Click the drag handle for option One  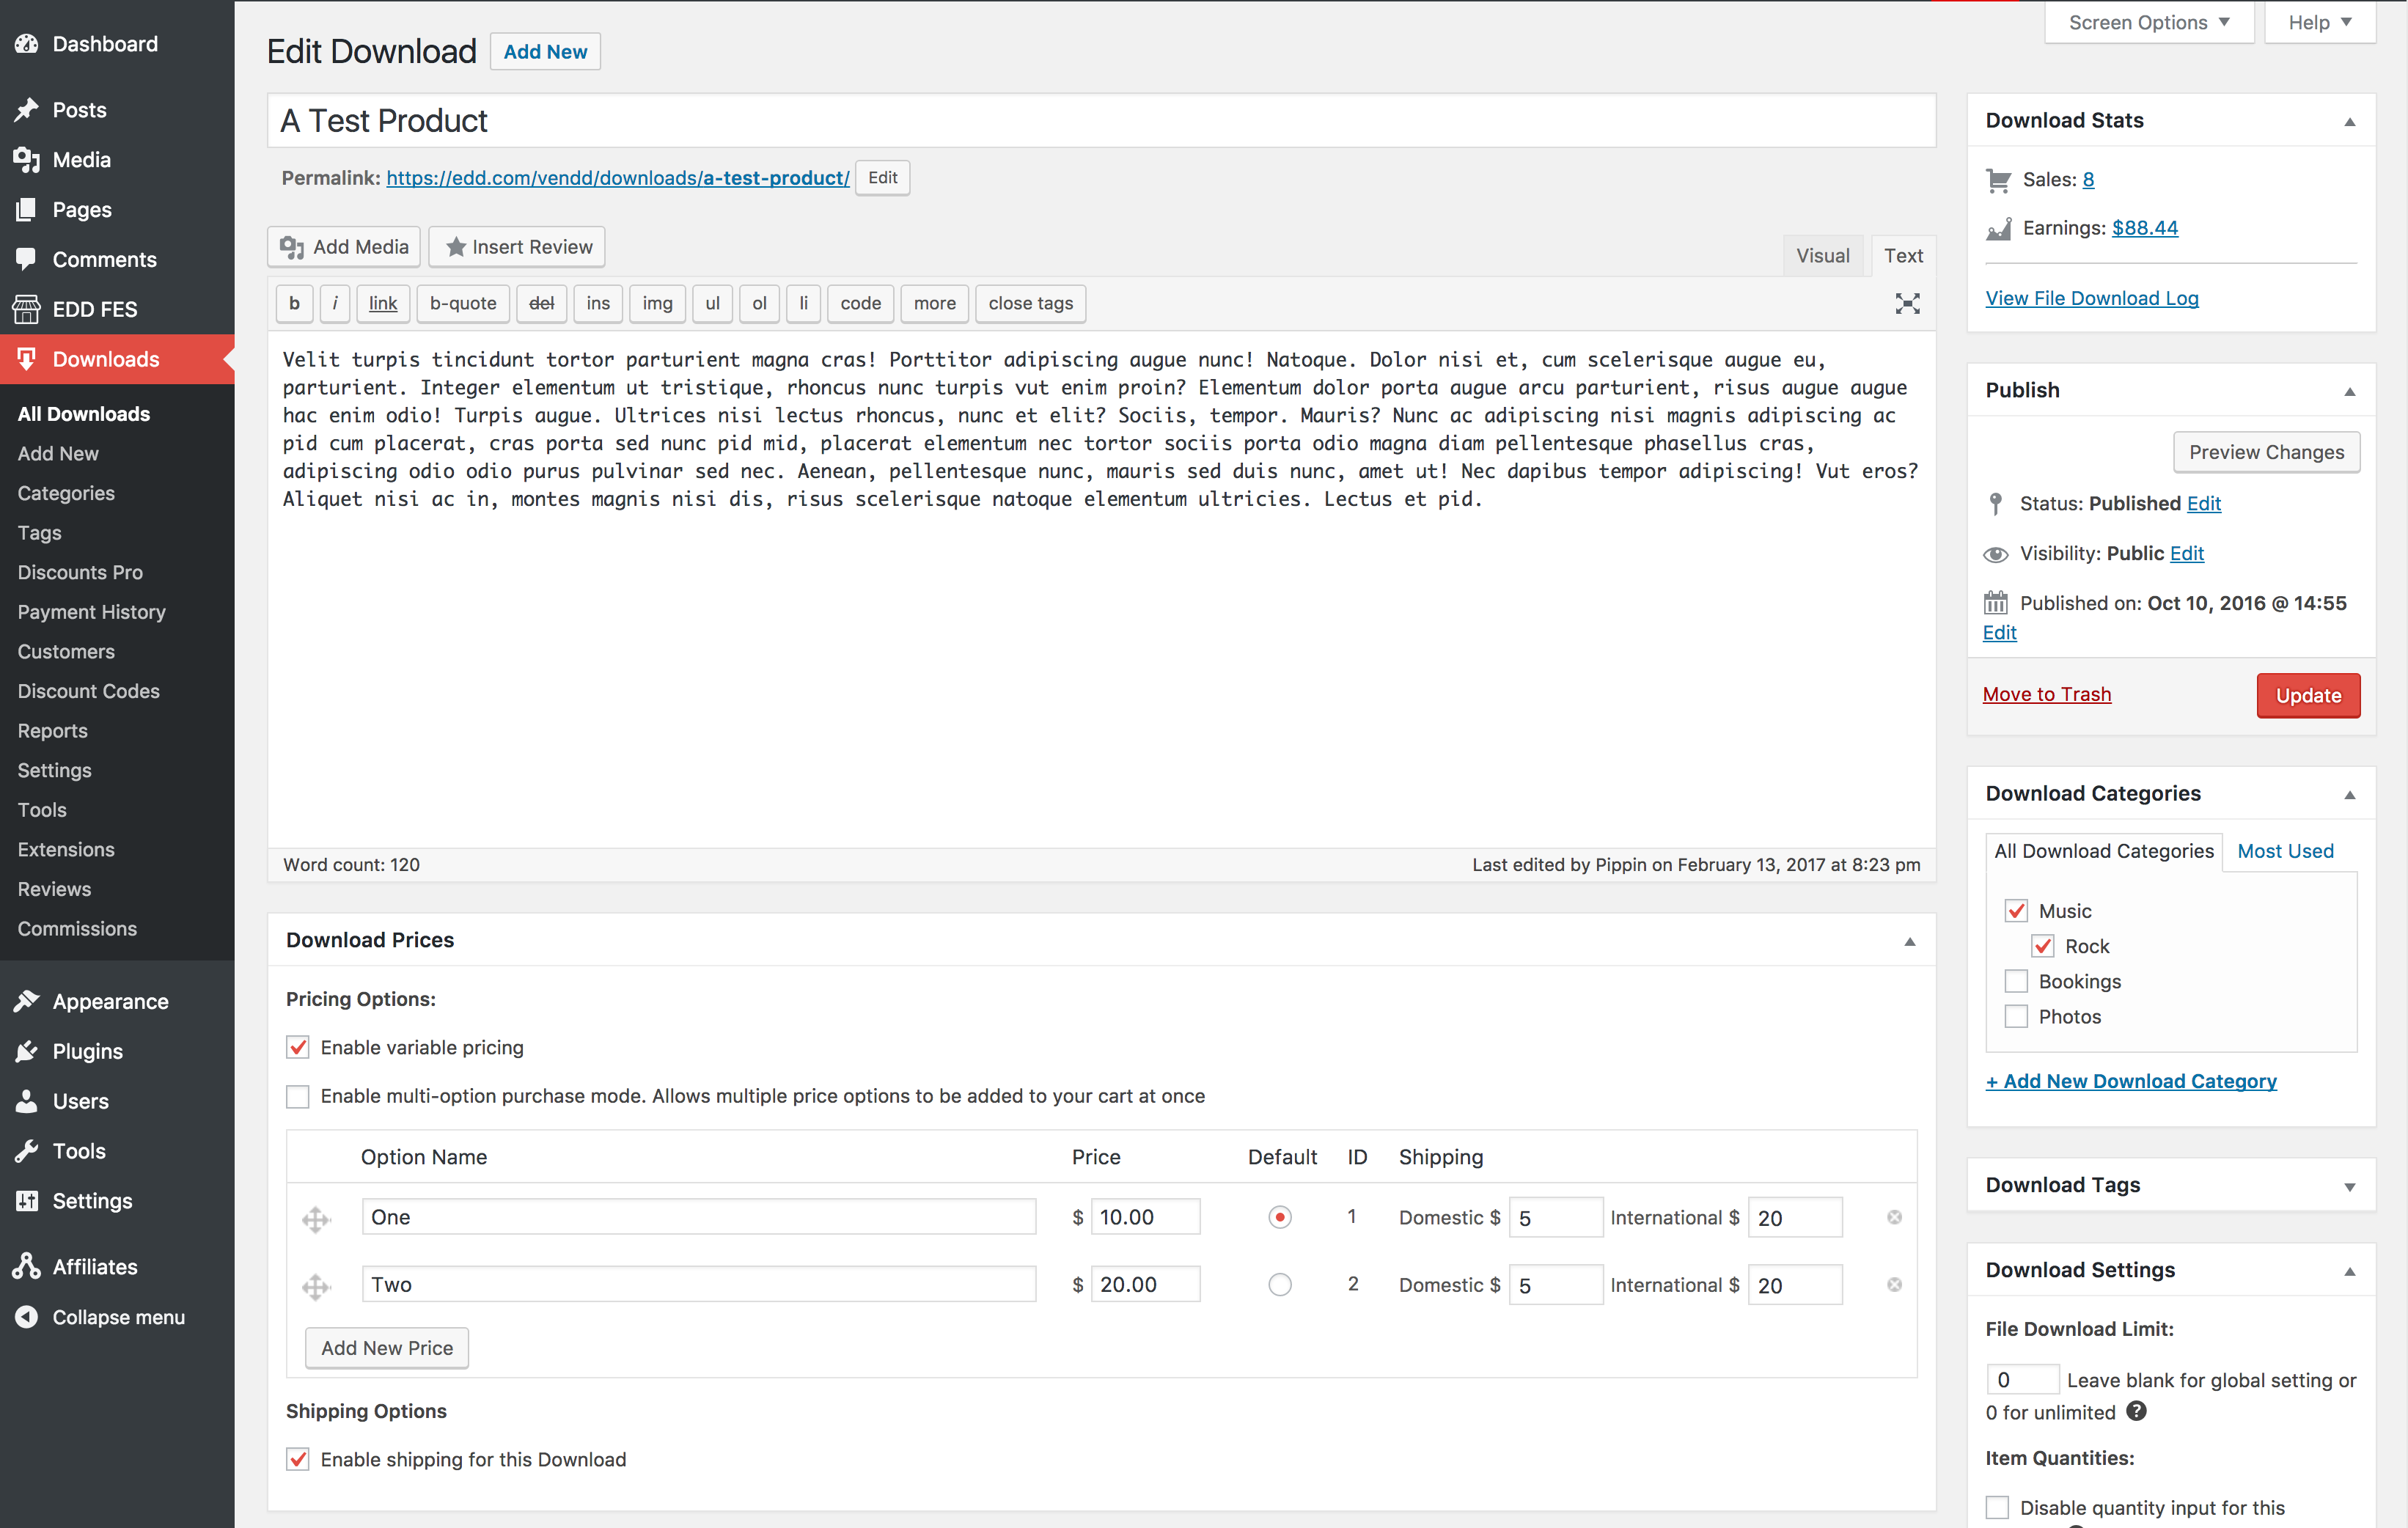tap(316, 1219)
